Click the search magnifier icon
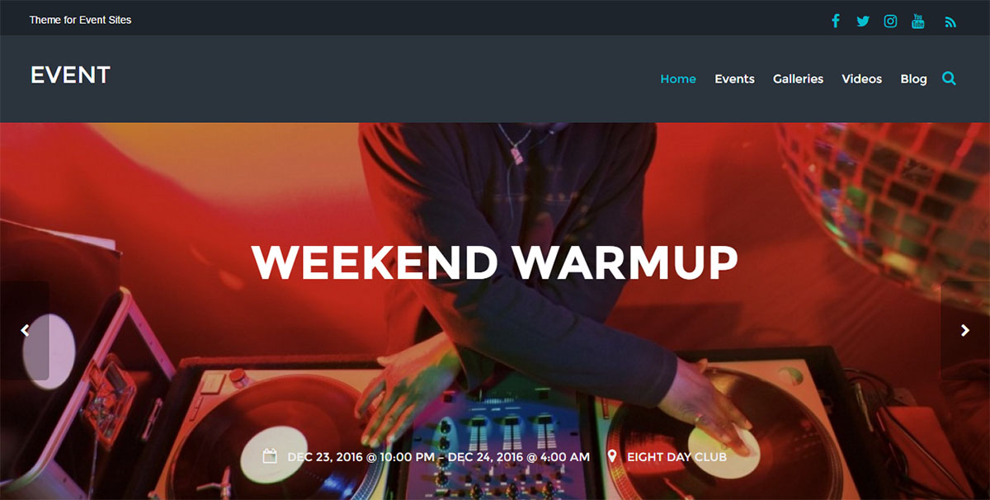The width and height of the screenshot is (990, 500). click(949, 78)
